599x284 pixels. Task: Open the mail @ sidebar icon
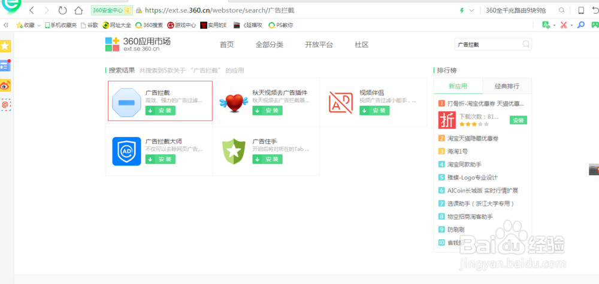5,105
